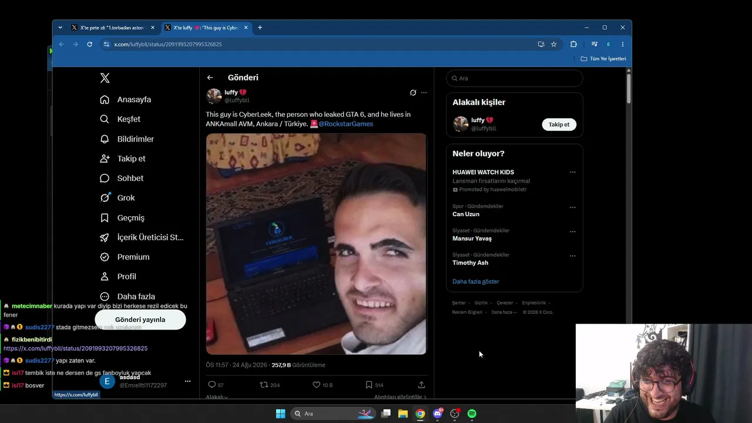Click the repost icon with 204

pos(264,385)
